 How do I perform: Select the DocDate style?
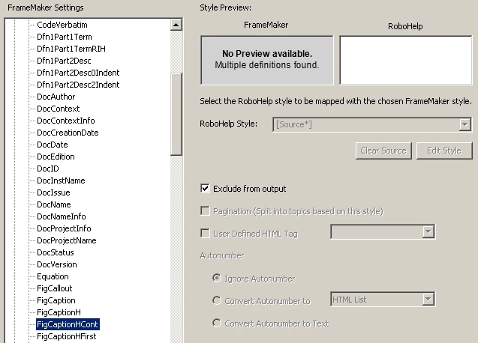[53, 145]
